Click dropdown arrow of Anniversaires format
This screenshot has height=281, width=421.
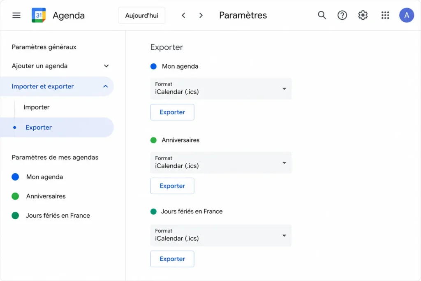click(x=284, y=163)
